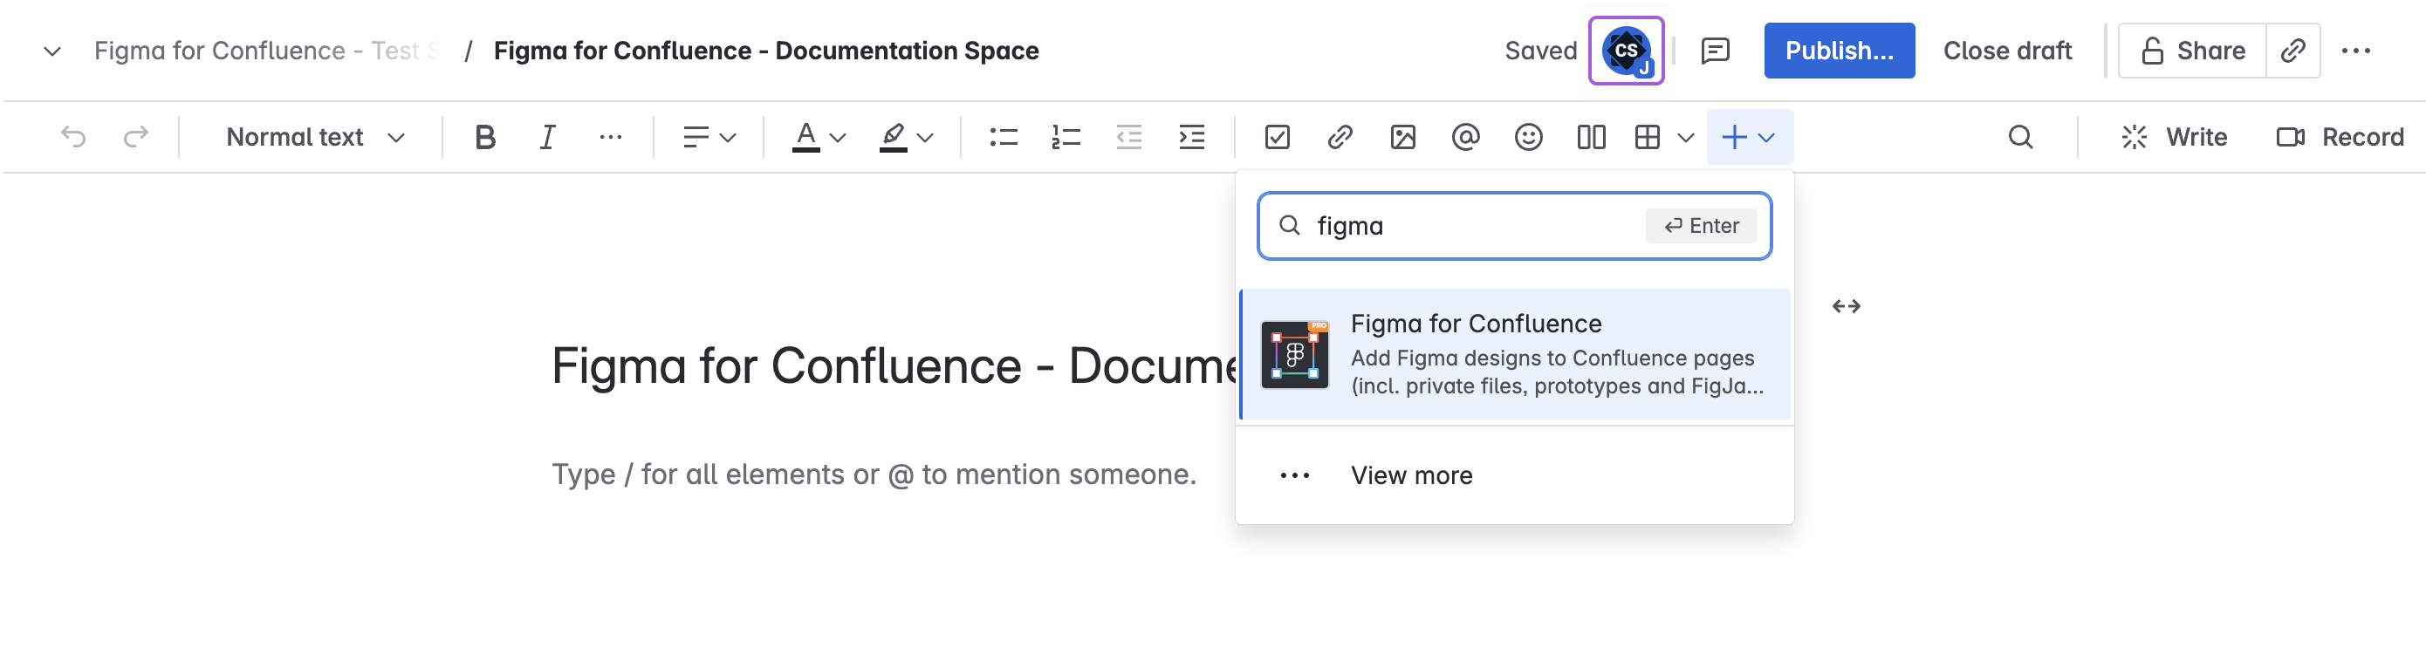Click the insert link toolbar icon
Image resolution: width=2426 pixels, height=662 pixels.
tap(1340, 138)
